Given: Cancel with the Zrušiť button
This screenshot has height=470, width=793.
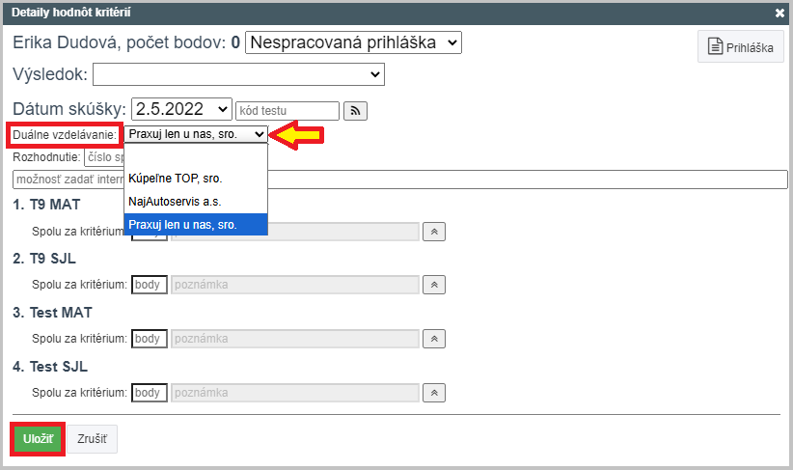Looking at the screenshot, I should 92,438.
